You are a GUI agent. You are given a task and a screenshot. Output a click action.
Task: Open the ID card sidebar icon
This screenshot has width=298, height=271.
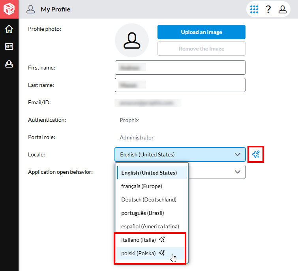(x=9, y=47)
